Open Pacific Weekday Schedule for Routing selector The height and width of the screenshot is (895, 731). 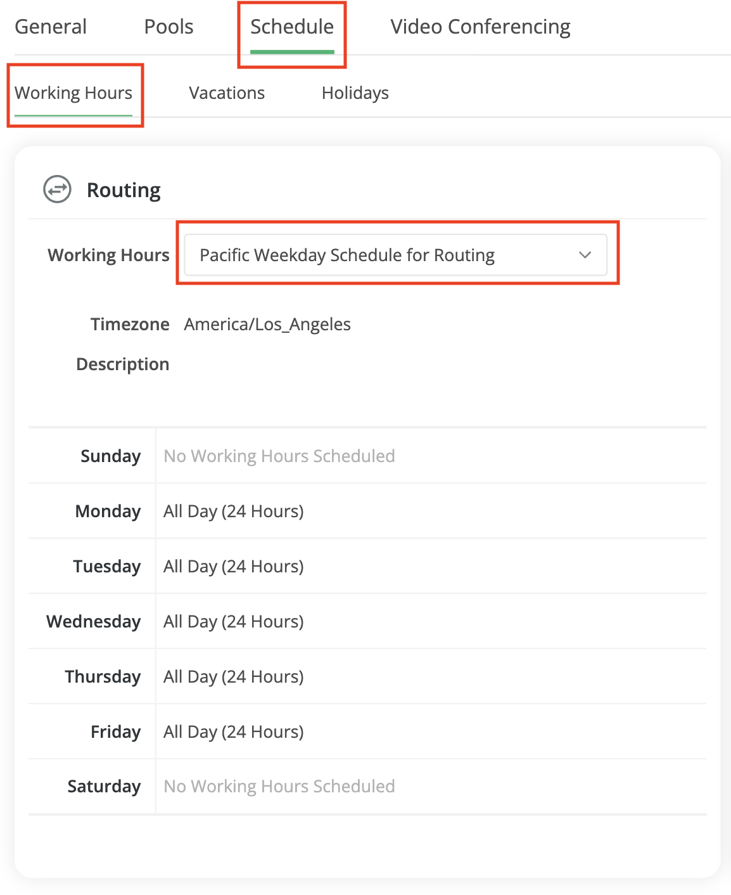coord(347,255)
